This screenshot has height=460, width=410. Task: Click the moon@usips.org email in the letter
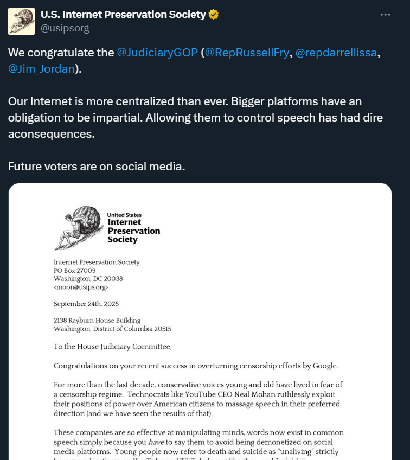point(81,287)
